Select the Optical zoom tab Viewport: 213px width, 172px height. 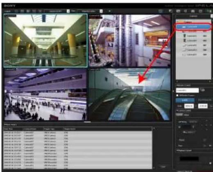[182, 122]
